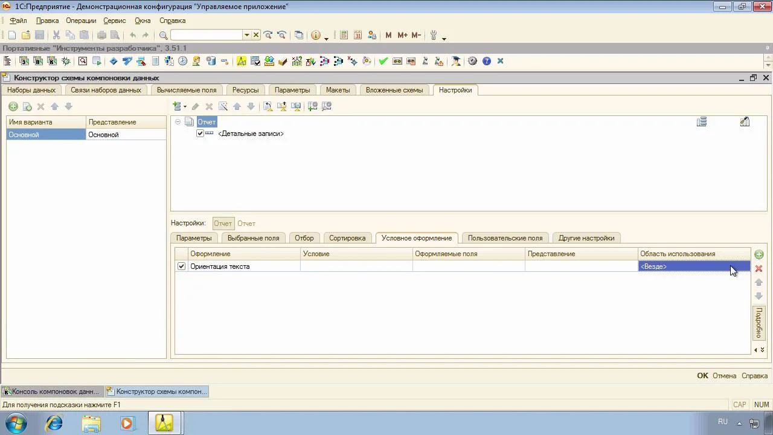
Task: Open the Справка menu
Action: (172, 21)
